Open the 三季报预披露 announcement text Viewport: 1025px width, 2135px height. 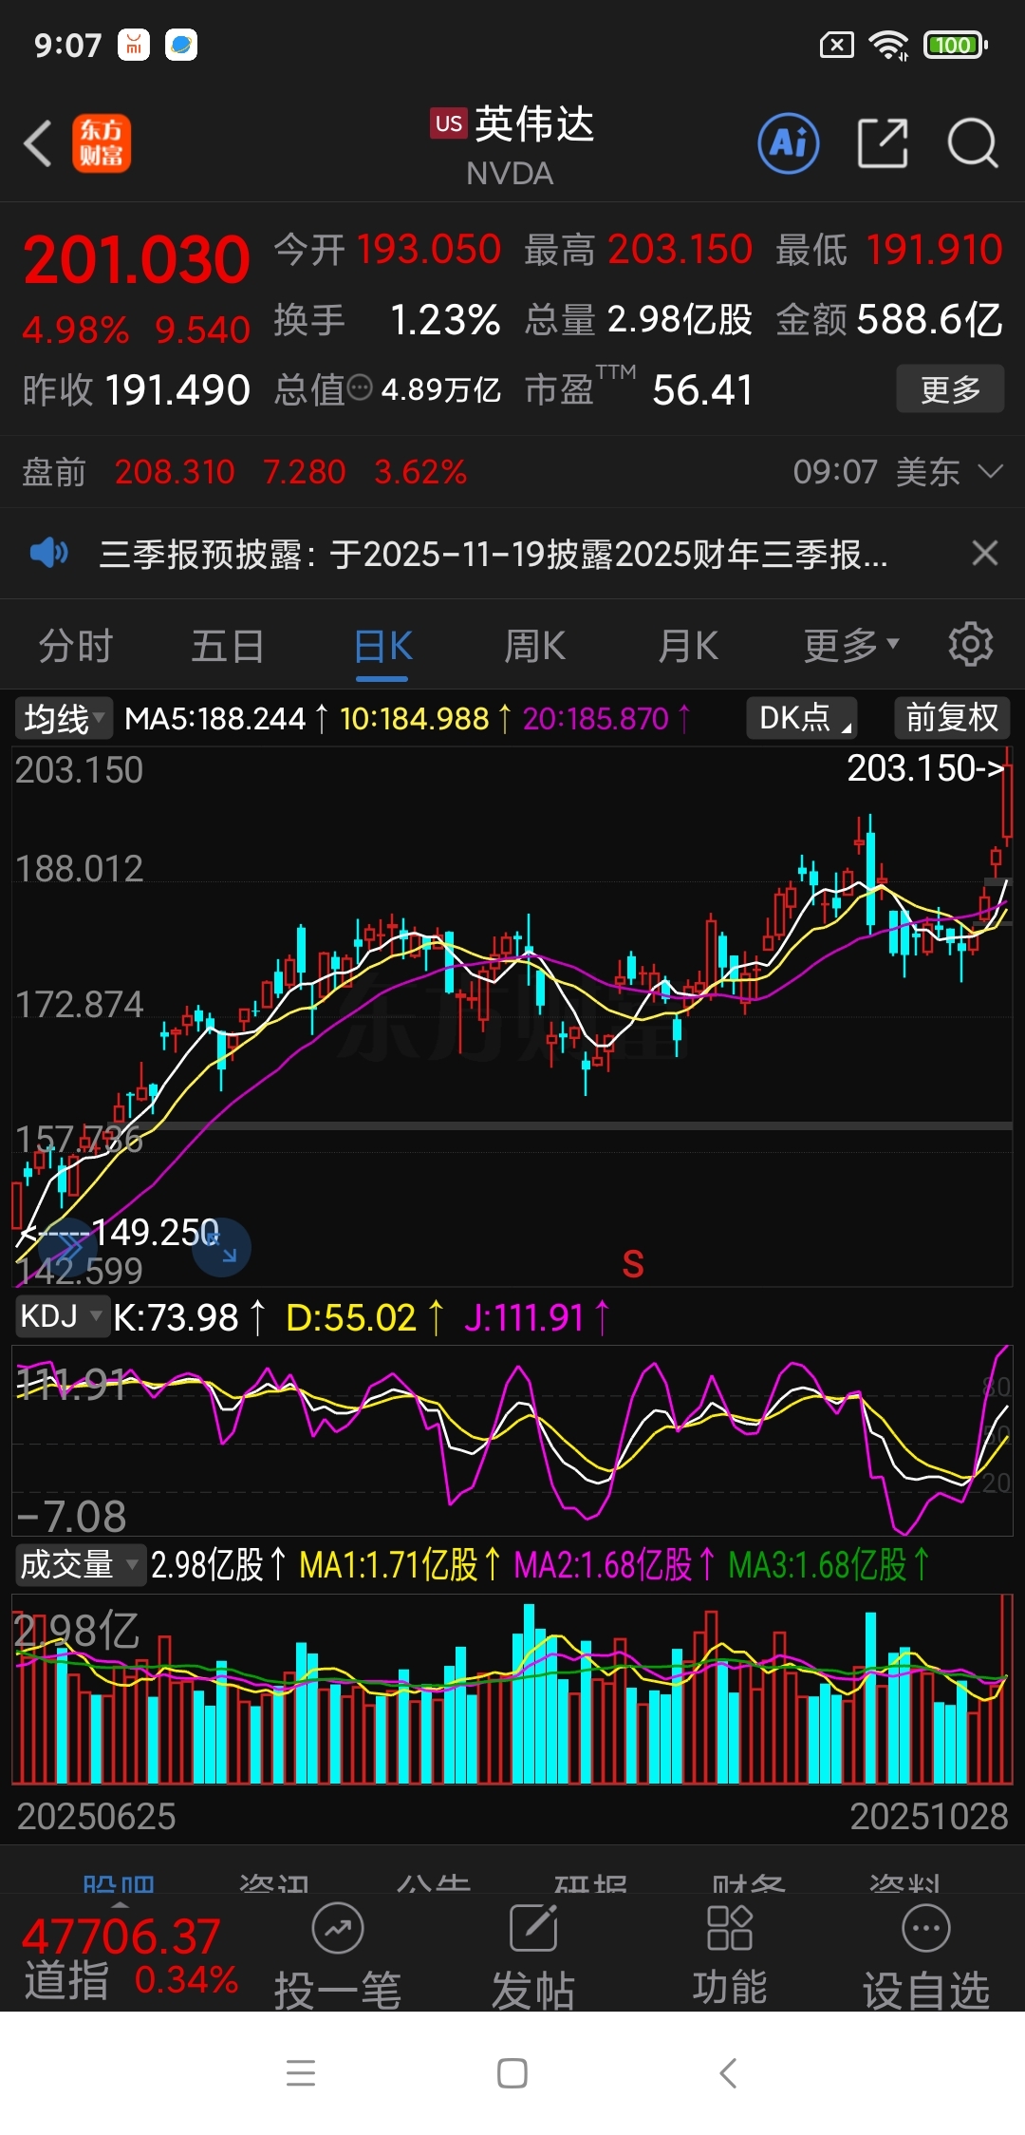[x=494, y=553]
